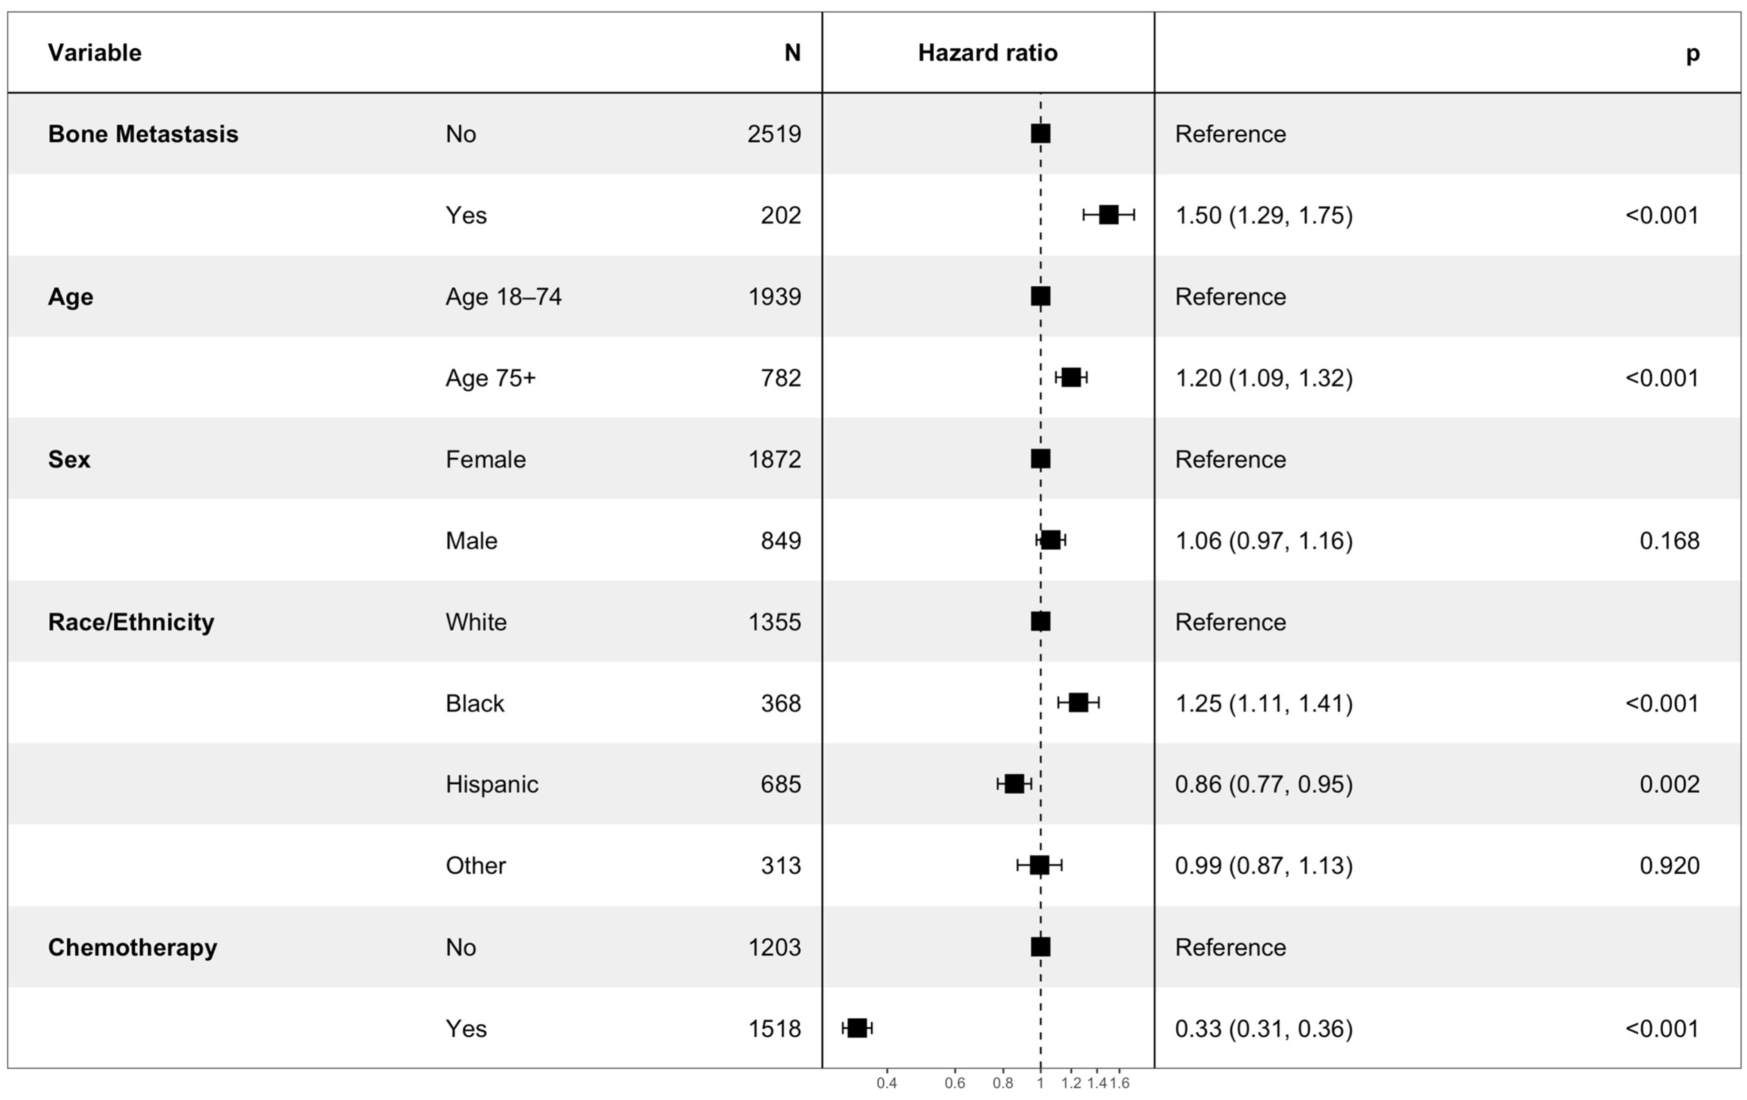Click the 0.4 axis tick label

tap(887, 1083)
